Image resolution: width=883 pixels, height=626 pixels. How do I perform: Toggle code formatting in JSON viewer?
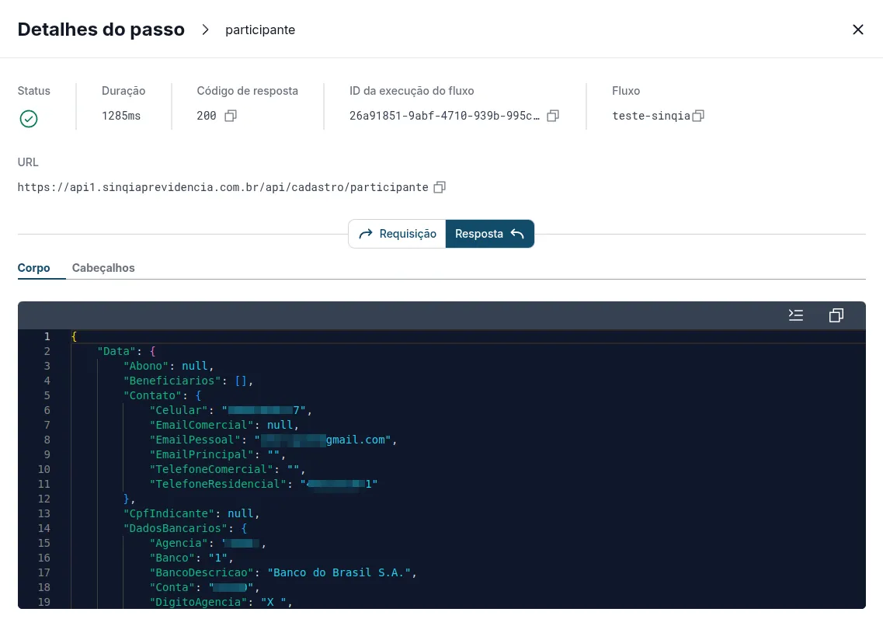[x=796, y=315]
